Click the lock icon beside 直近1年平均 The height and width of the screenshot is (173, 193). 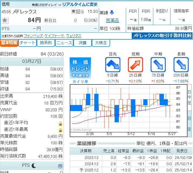pos(60,124)
